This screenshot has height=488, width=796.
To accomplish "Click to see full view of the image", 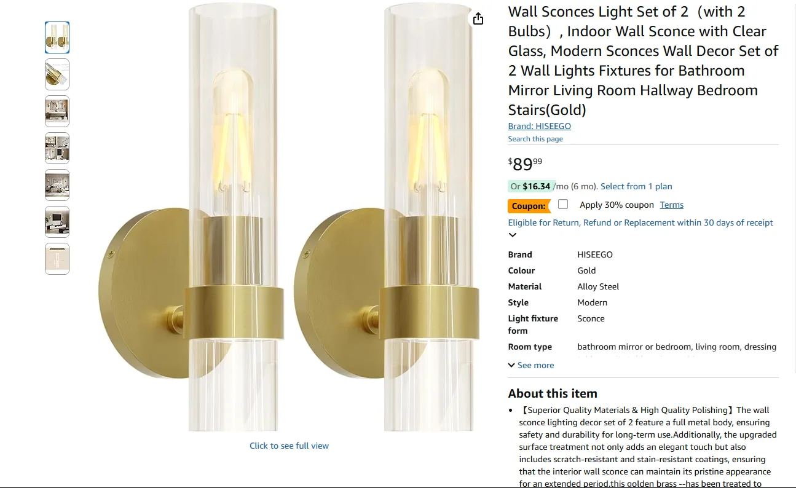I will [289, 445].
